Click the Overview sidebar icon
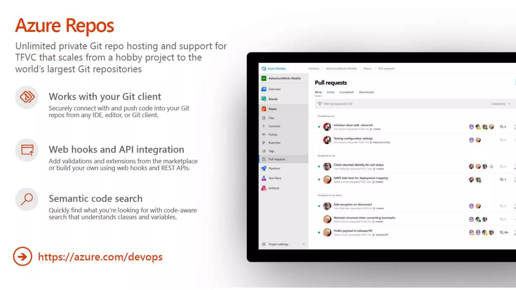Screen dimensions: 516x290 [264, 89]
